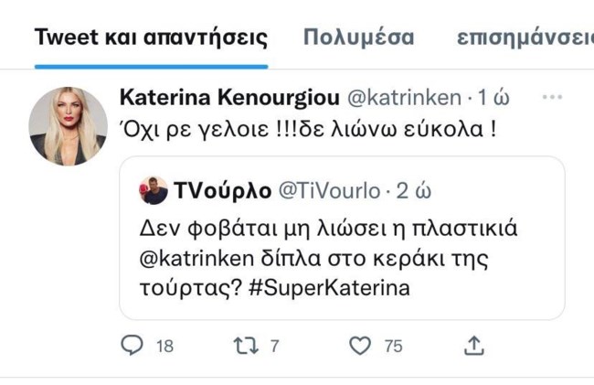Click the retweet arrows icon
Screen dimensions: 594x385
point(246,346)
